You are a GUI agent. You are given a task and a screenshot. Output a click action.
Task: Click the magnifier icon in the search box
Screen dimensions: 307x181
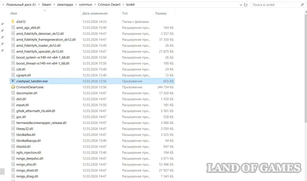[302, 5]
